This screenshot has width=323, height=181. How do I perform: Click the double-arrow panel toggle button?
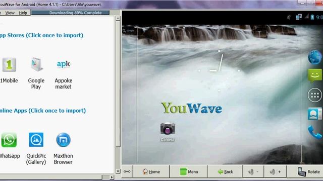pos(127,171)
